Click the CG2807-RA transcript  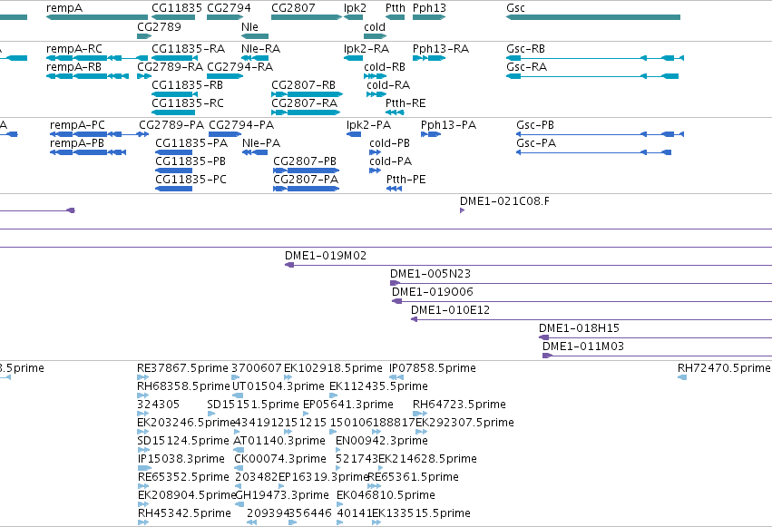306,112
